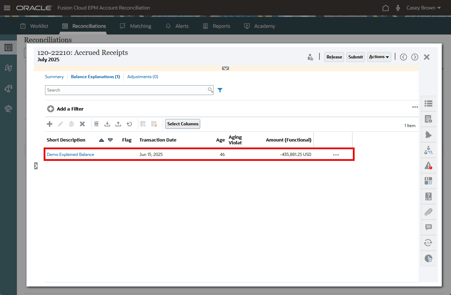This screenshot has width=451, height=295.
Task: Open filter bar ellipsis options
Action: (x=415, y=107)
